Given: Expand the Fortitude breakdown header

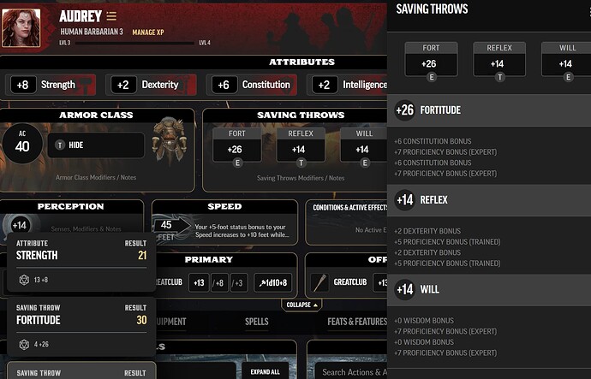Looking at the screenshot, I should (x=489, y=110).
